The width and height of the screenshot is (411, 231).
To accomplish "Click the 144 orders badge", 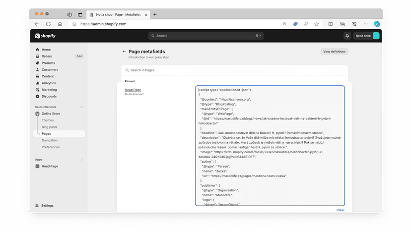I will pyautogui.click(x=79, y=57).
